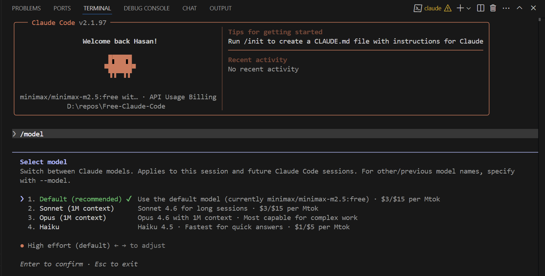Click the Claude Code mascot image
This screenshot has height=276, width=545.
[x=120, y=66]
